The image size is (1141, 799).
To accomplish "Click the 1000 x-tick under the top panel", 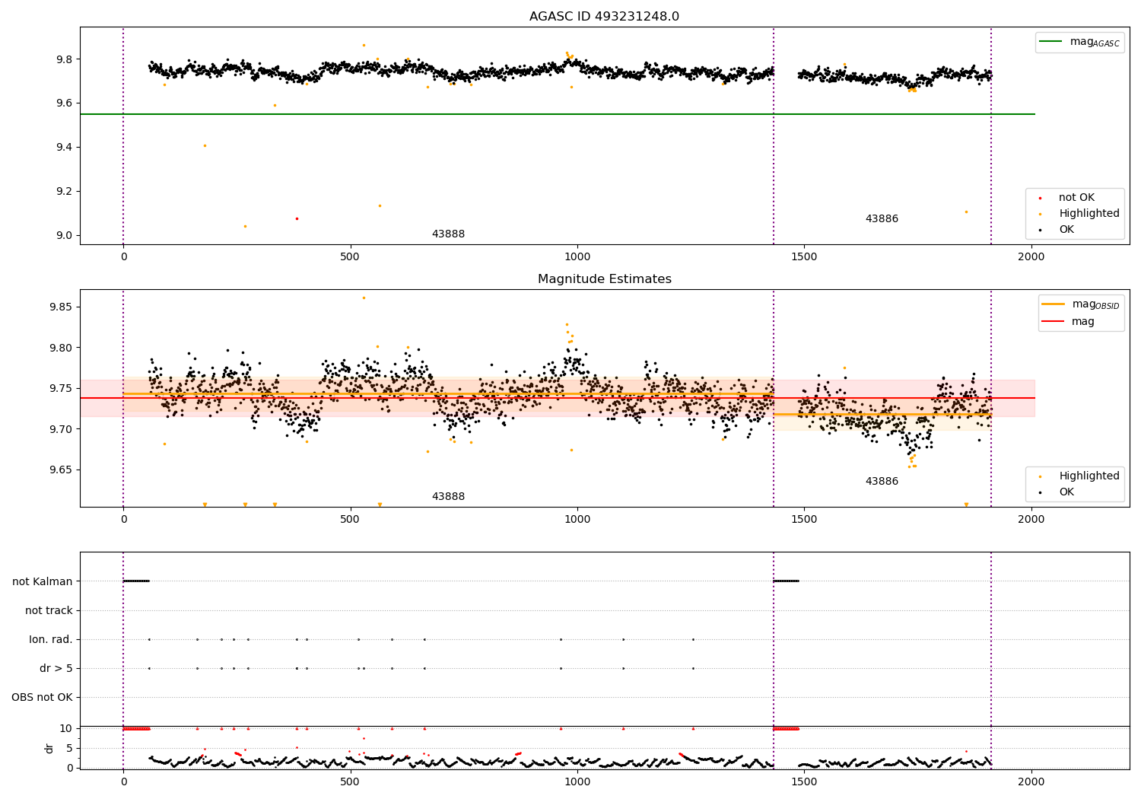I will coord(577,256).
